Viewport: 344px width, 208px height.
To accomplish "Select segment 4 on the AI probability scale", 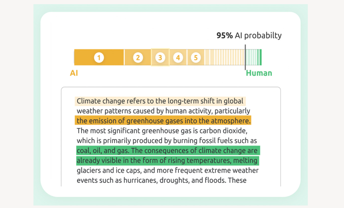I will 178,57.
